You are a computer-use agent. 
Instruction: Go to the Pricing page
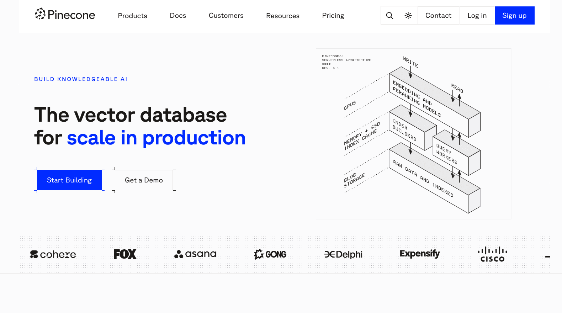click(x=333, y=15)
